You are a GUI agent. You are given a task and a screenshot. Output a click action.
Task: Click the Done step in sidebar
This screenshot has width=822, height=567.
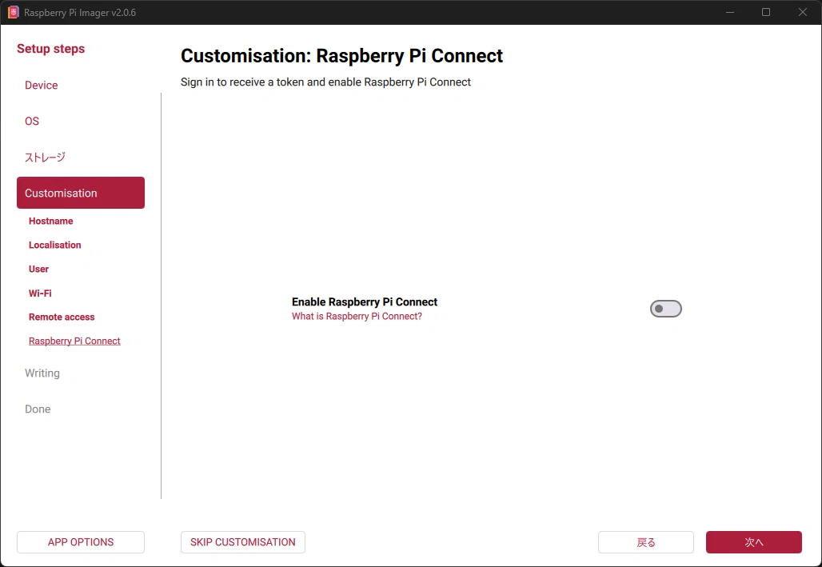(38, 409)
